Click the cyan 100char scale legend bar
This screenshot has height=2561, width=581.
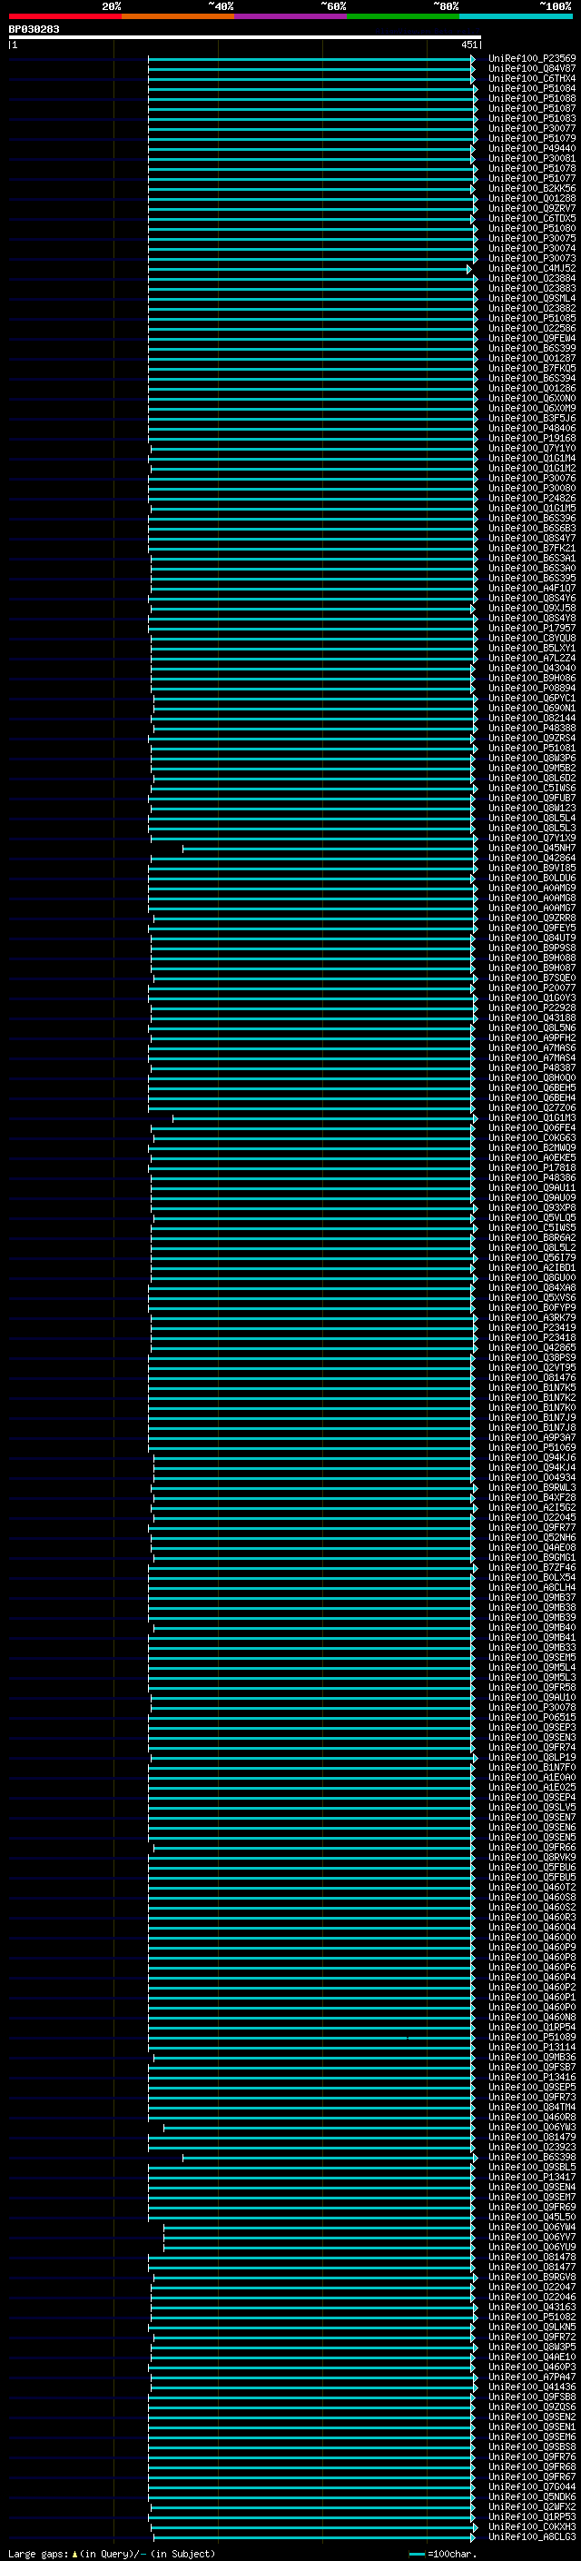(417, 2554)
